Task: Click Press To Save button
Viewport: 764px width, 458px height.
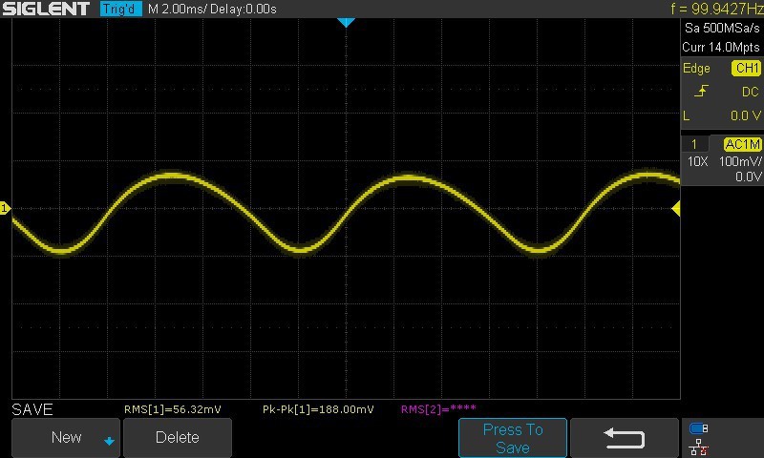Action: 513,438
